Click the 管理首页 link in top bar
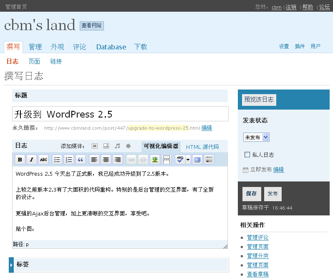The height and width of the screenshot is (279, 333). tap(16, 7)
